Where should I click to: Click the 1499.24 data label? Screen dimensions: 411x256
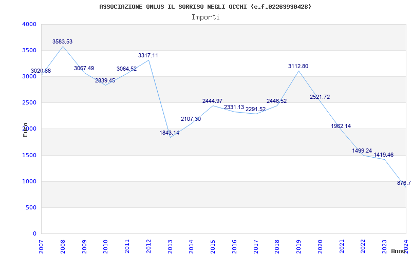pos(362,151)
